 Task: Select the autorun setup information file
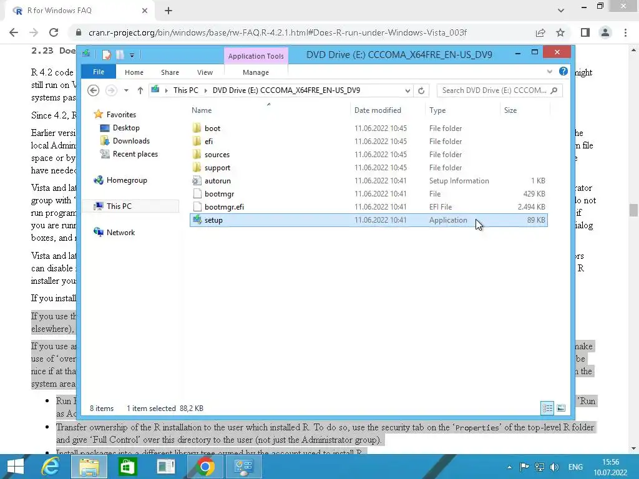pos(218,181)
